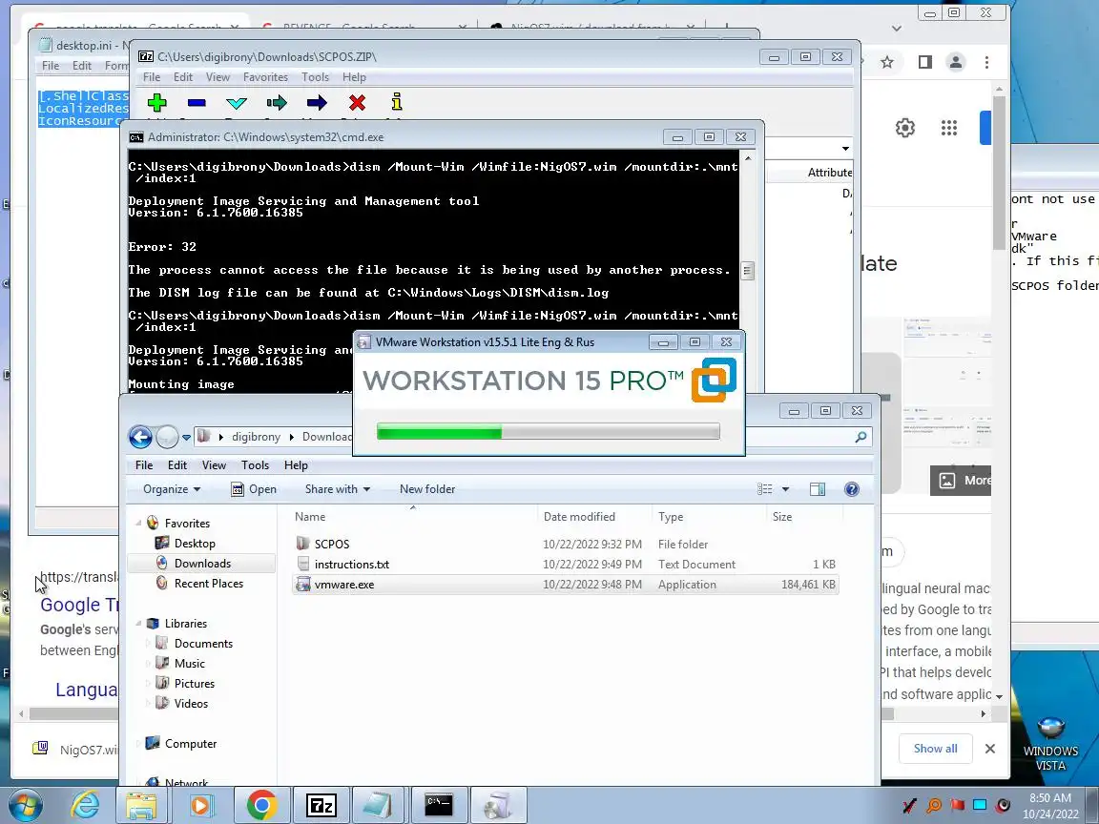Select vmware.exe file in Explorer

(x=565, y=585)
